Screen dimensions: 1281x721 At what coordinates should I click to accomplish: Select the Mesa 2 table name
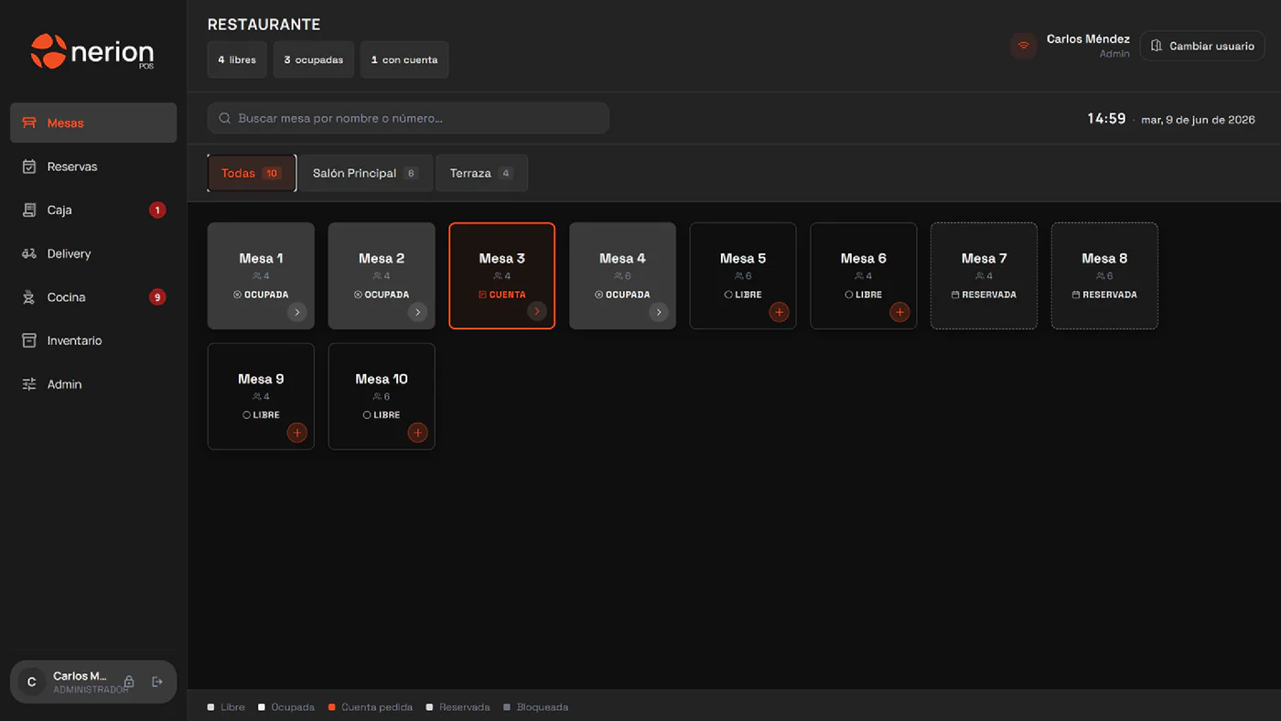(x=382, y=258)
